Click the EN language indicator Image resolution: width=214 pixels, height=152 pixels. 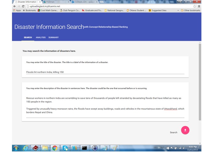click(x=159, y=148)
